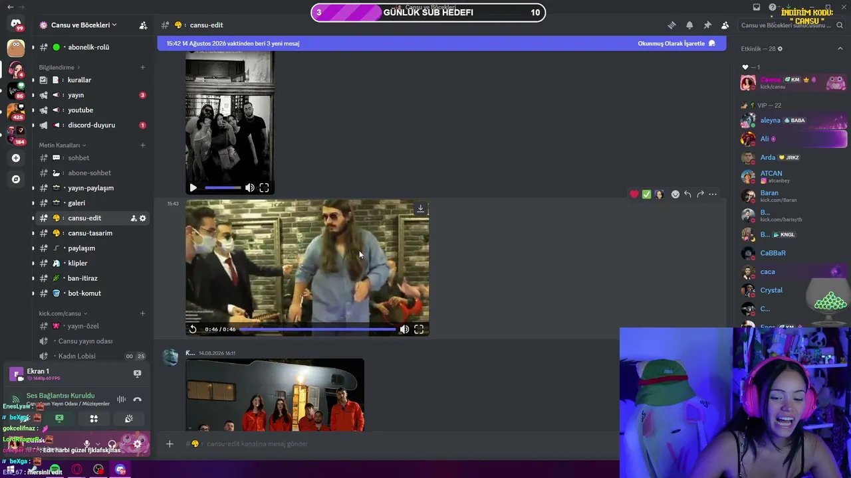Open the Cansu ve Böcekleri server dropdown
The image size is (851, 478).
coord(83,25)
